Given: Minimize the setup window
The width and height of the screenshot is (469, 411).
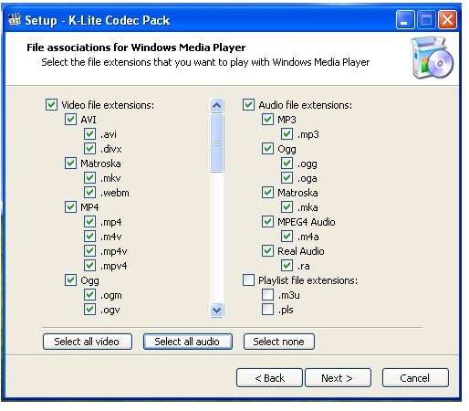Looking at the screenshot, I should tap(405, 20).
